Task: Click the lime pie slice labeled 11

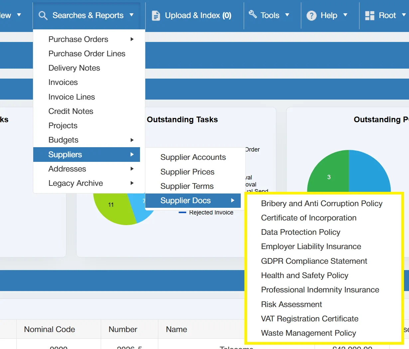Action: 113,208
